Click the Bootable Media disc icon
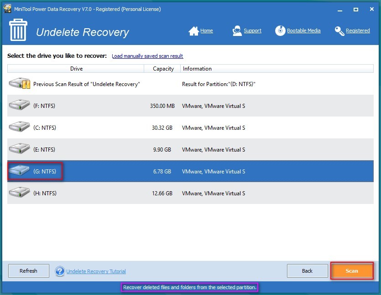Viewport: 381px width, 295px height. tap(280, 31)
